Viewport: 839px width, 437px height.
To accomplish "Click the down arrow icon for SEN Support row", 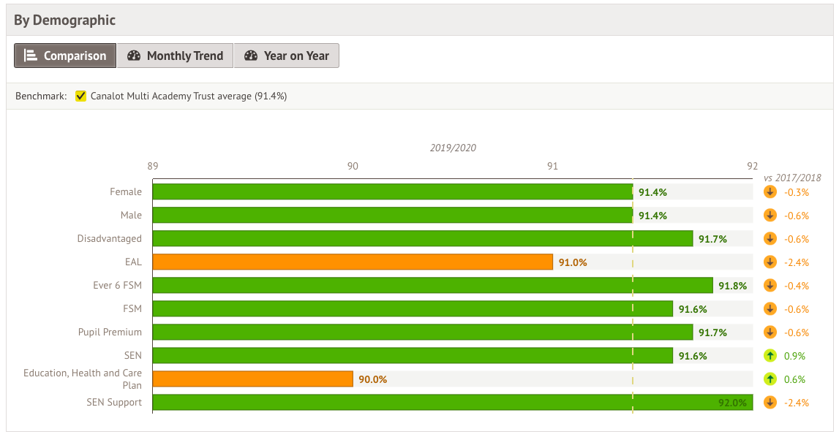I will click(x=770, y=403).
